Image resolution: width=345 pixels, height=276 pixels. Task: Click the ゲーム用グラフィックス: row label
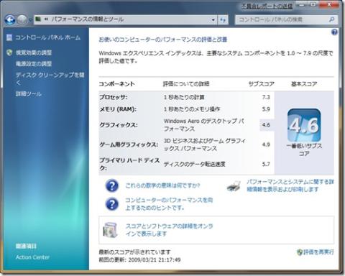pos(129,144)
